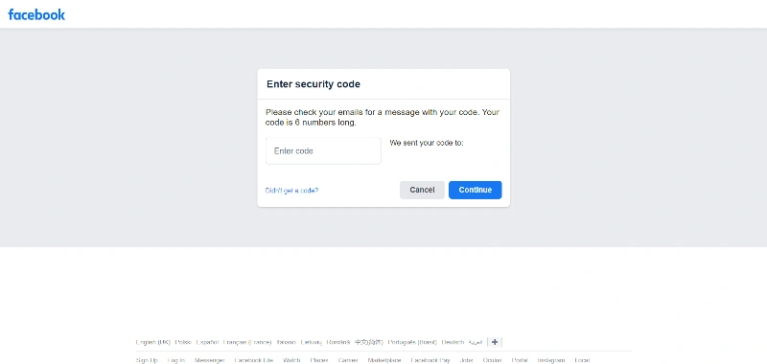The width and height of the screenshot is (767, 364).
Task: Select English (UK) language
Action: point(153,342)
